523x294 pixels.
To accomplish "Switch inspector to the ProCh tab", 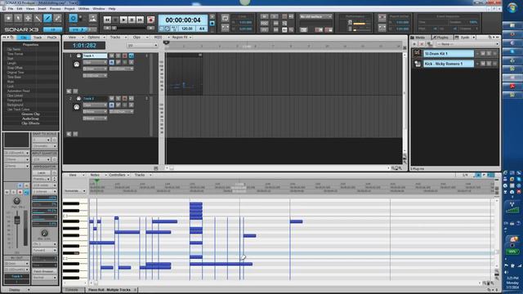I will click(51, 38).
